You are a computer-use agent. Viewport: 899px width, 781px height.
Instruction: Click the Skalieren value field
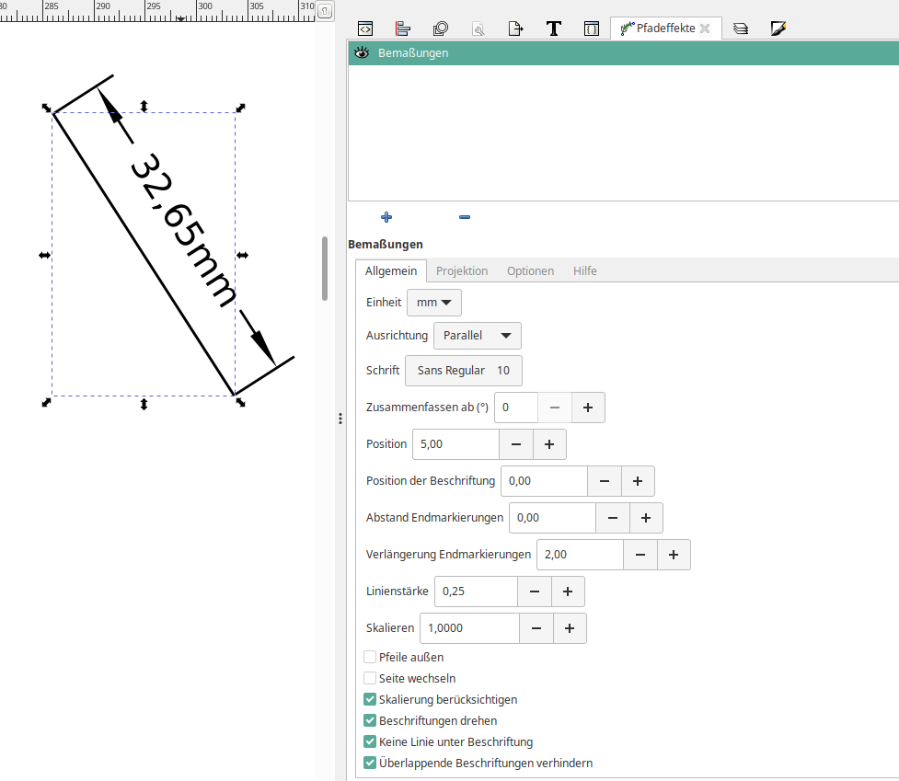(x=469, y=628)
